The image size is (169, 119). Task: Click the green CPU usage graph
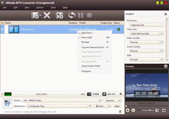tap(8, 94)
